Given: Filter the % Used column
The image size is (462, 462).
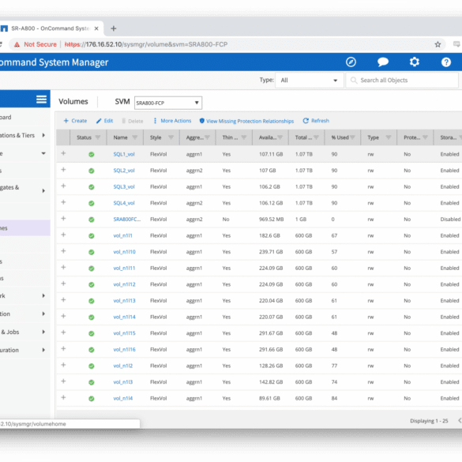Looking at the screenshot, I should pyautogui.click(x=352, y=137).
